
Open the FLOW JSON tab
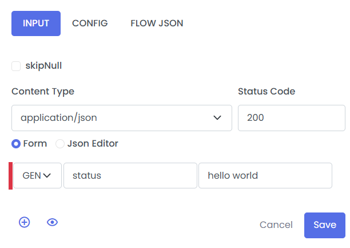click(x=157, y=23)
